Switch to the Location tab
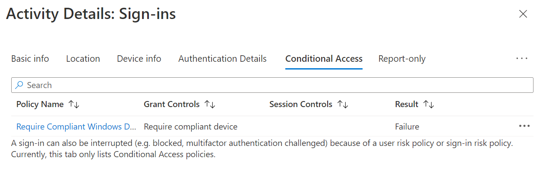543x174 pixels. (83, 59)
